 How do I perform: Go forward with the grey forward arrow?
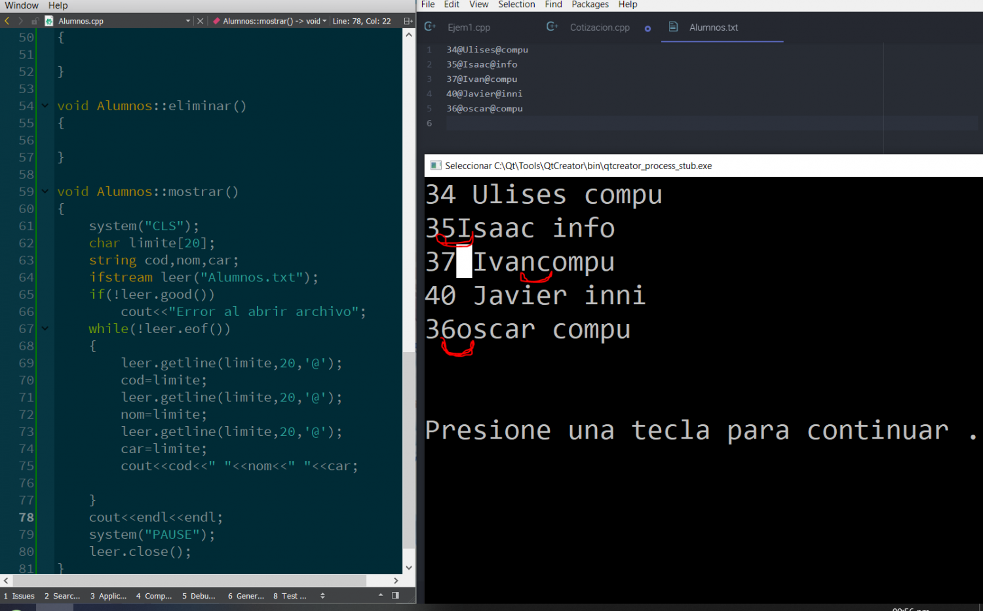(x=20, y=21)
